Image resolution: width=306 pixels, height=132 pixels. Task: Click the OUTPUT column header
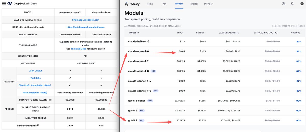[x=200, y=33]
